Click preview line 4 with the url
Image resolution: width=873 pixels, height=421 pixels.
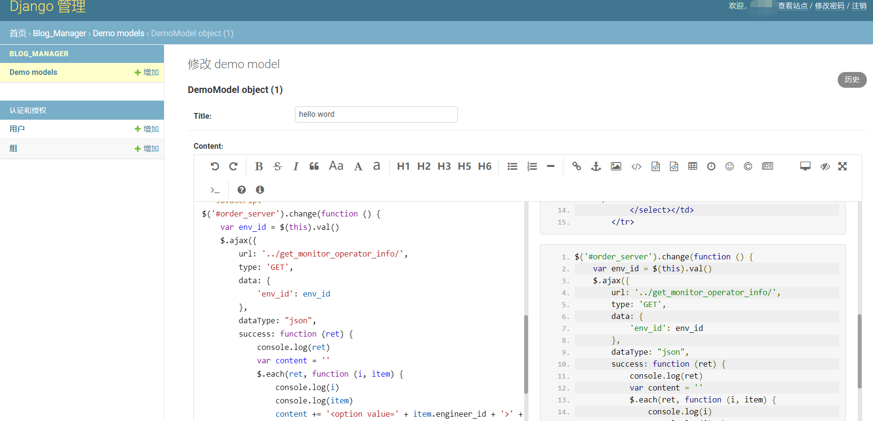pos(696,293)
